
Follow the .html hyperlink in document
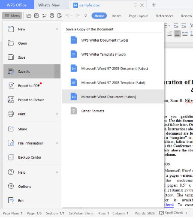pyautogui.click(x=169, y=205)
